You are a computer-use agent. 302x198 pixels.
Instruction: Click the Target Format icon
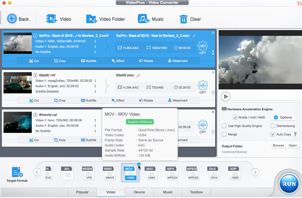[x=17, y=172]
